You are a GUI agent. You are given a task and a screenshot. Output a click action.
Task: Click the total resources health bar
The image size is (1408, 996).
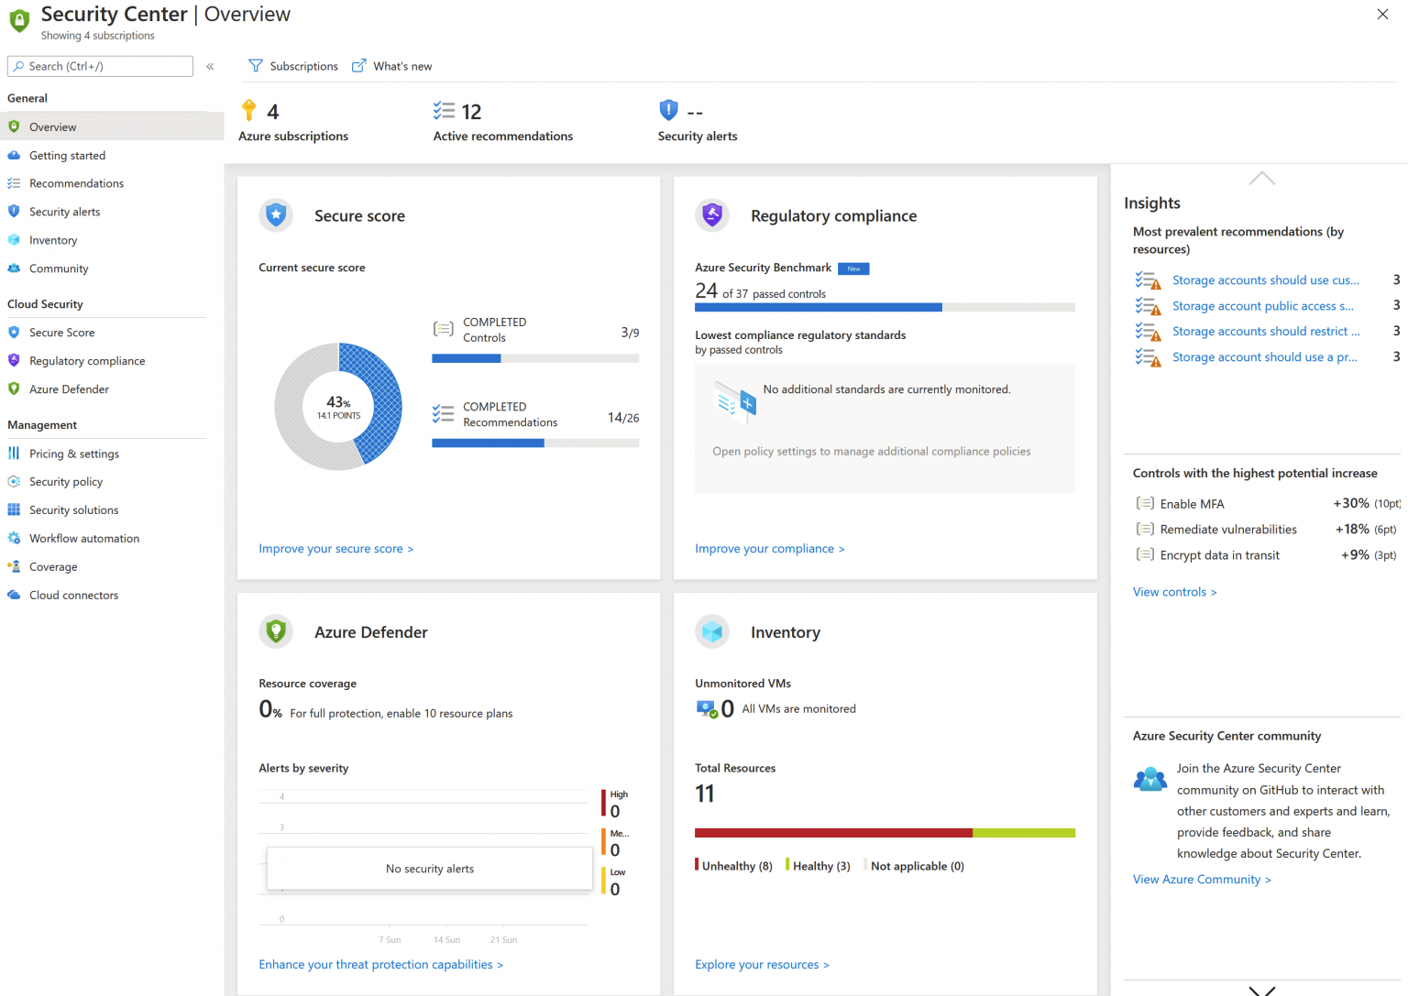(885, 833)
